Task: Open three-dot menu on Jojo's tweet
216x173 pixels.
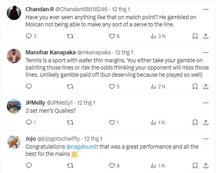Action: [x=206, y=139]
